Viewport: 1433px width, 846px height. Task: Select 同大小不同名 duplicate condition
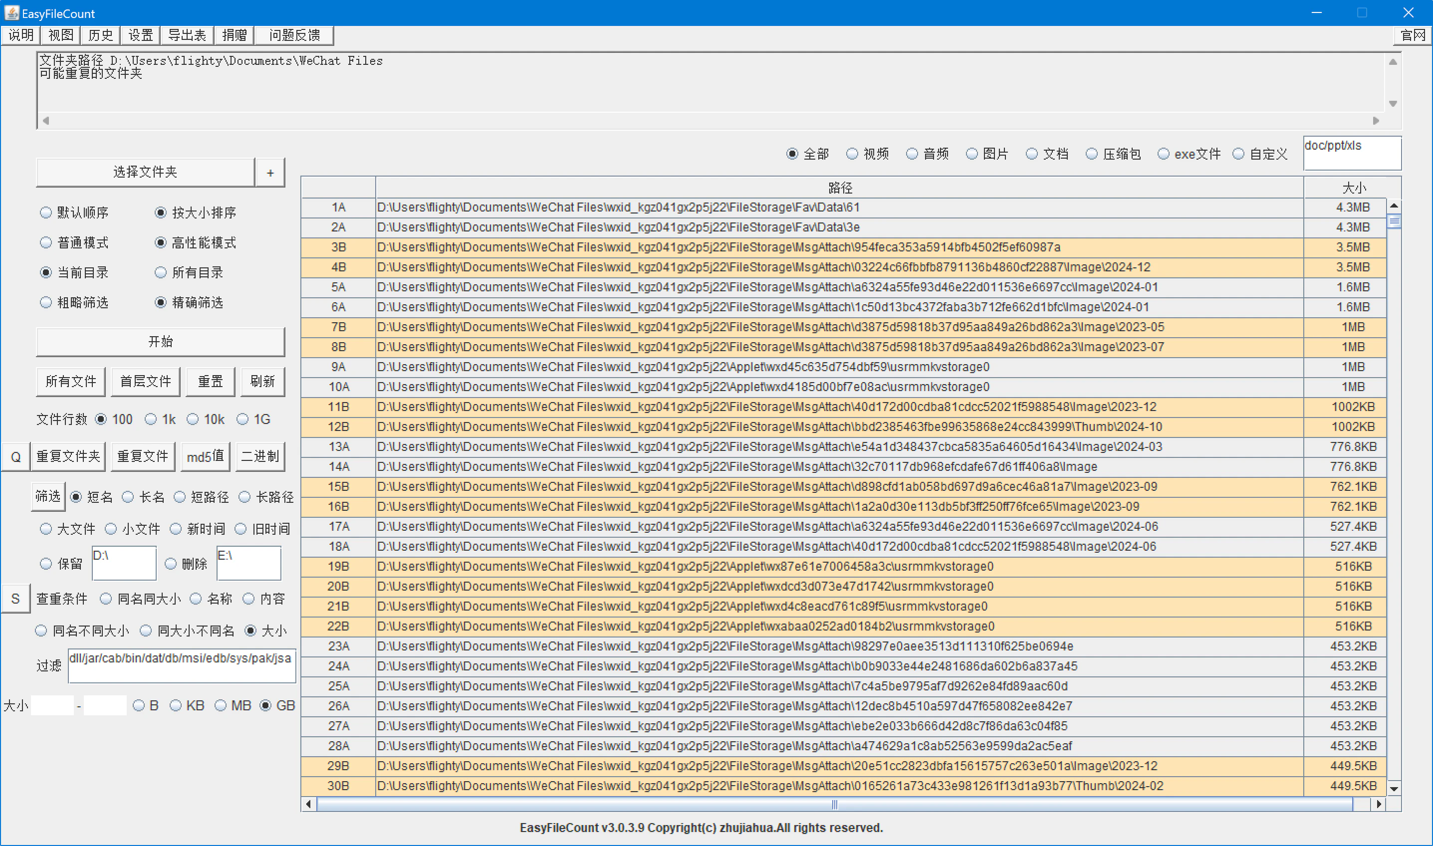click(x=187, y=631)
